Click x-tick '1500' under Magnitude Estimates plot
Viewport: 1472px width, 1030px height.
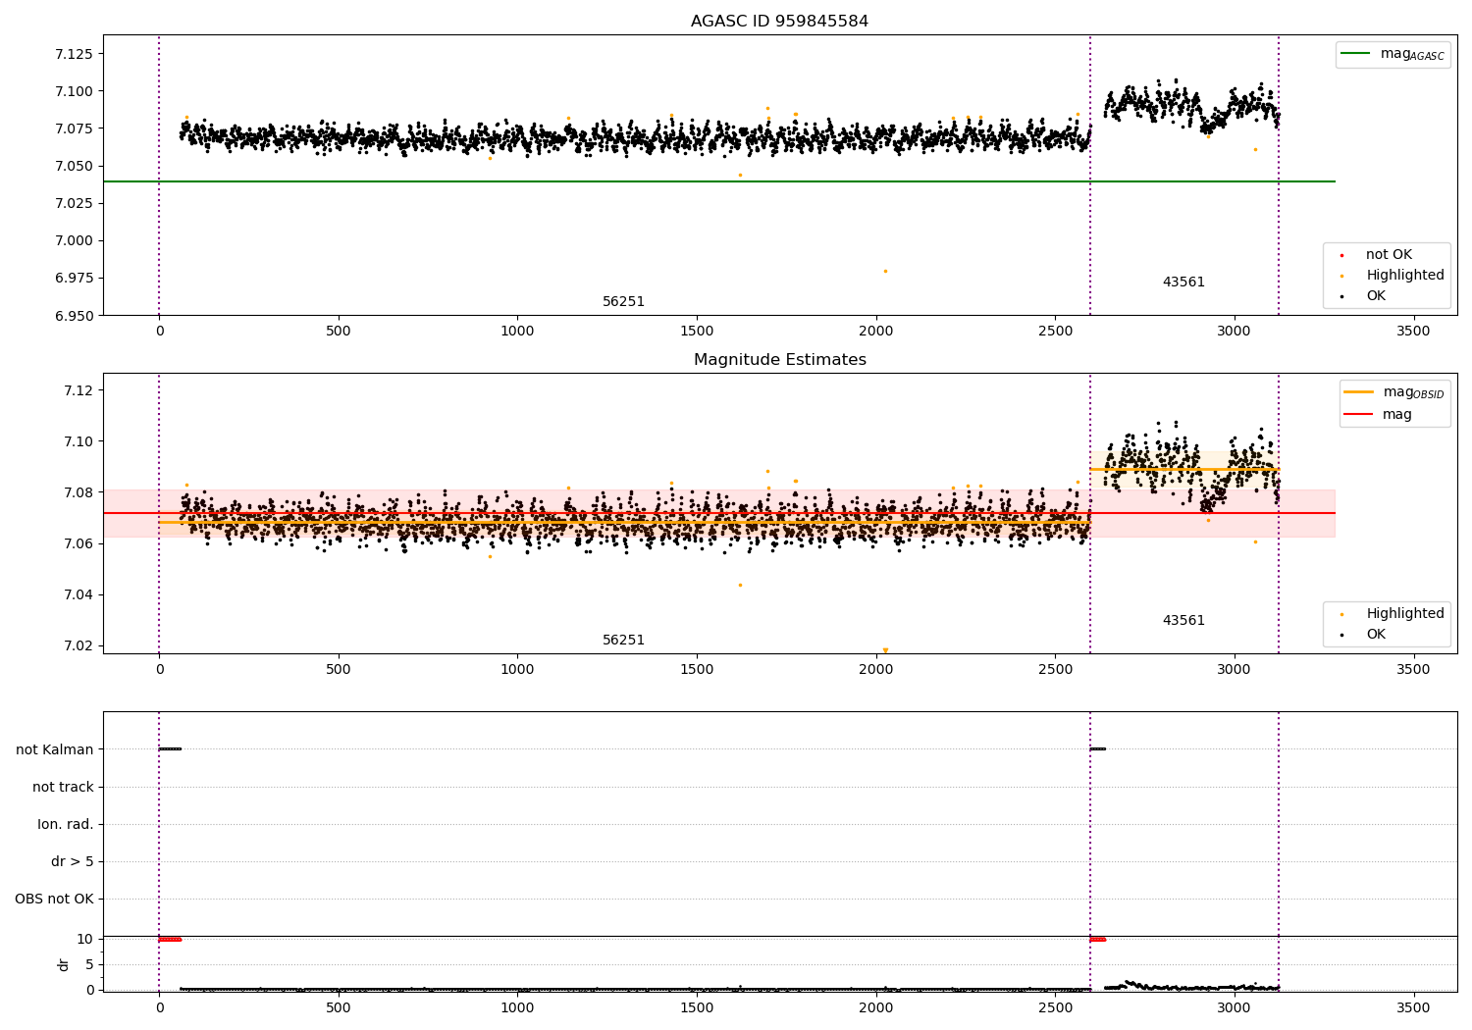coord(697,670)
